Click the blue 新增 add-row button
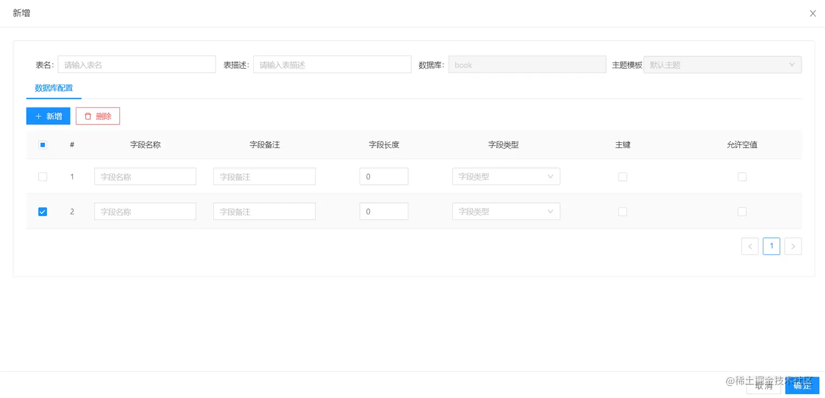This screenshot has height=398, width=825. 48,116
